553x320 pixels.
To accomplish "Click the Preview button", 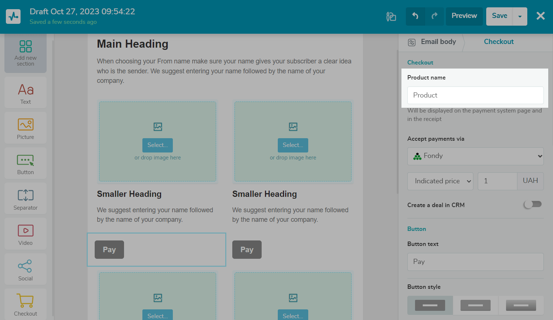I will click(x=464, y=16).
